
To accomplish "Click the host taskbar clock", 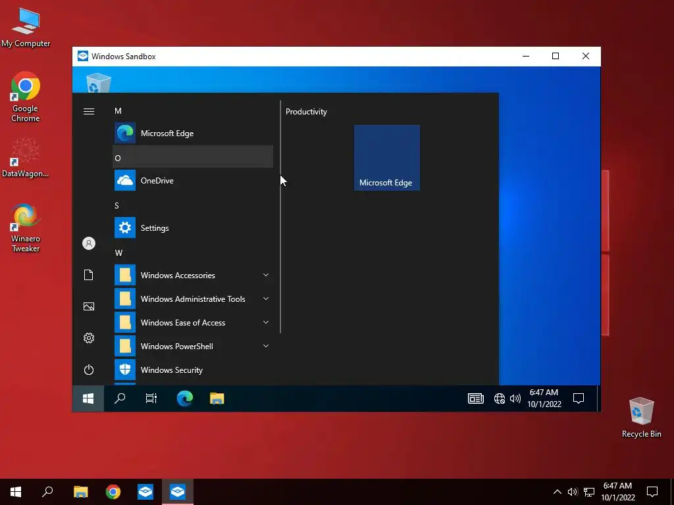I will pos(617,492).
